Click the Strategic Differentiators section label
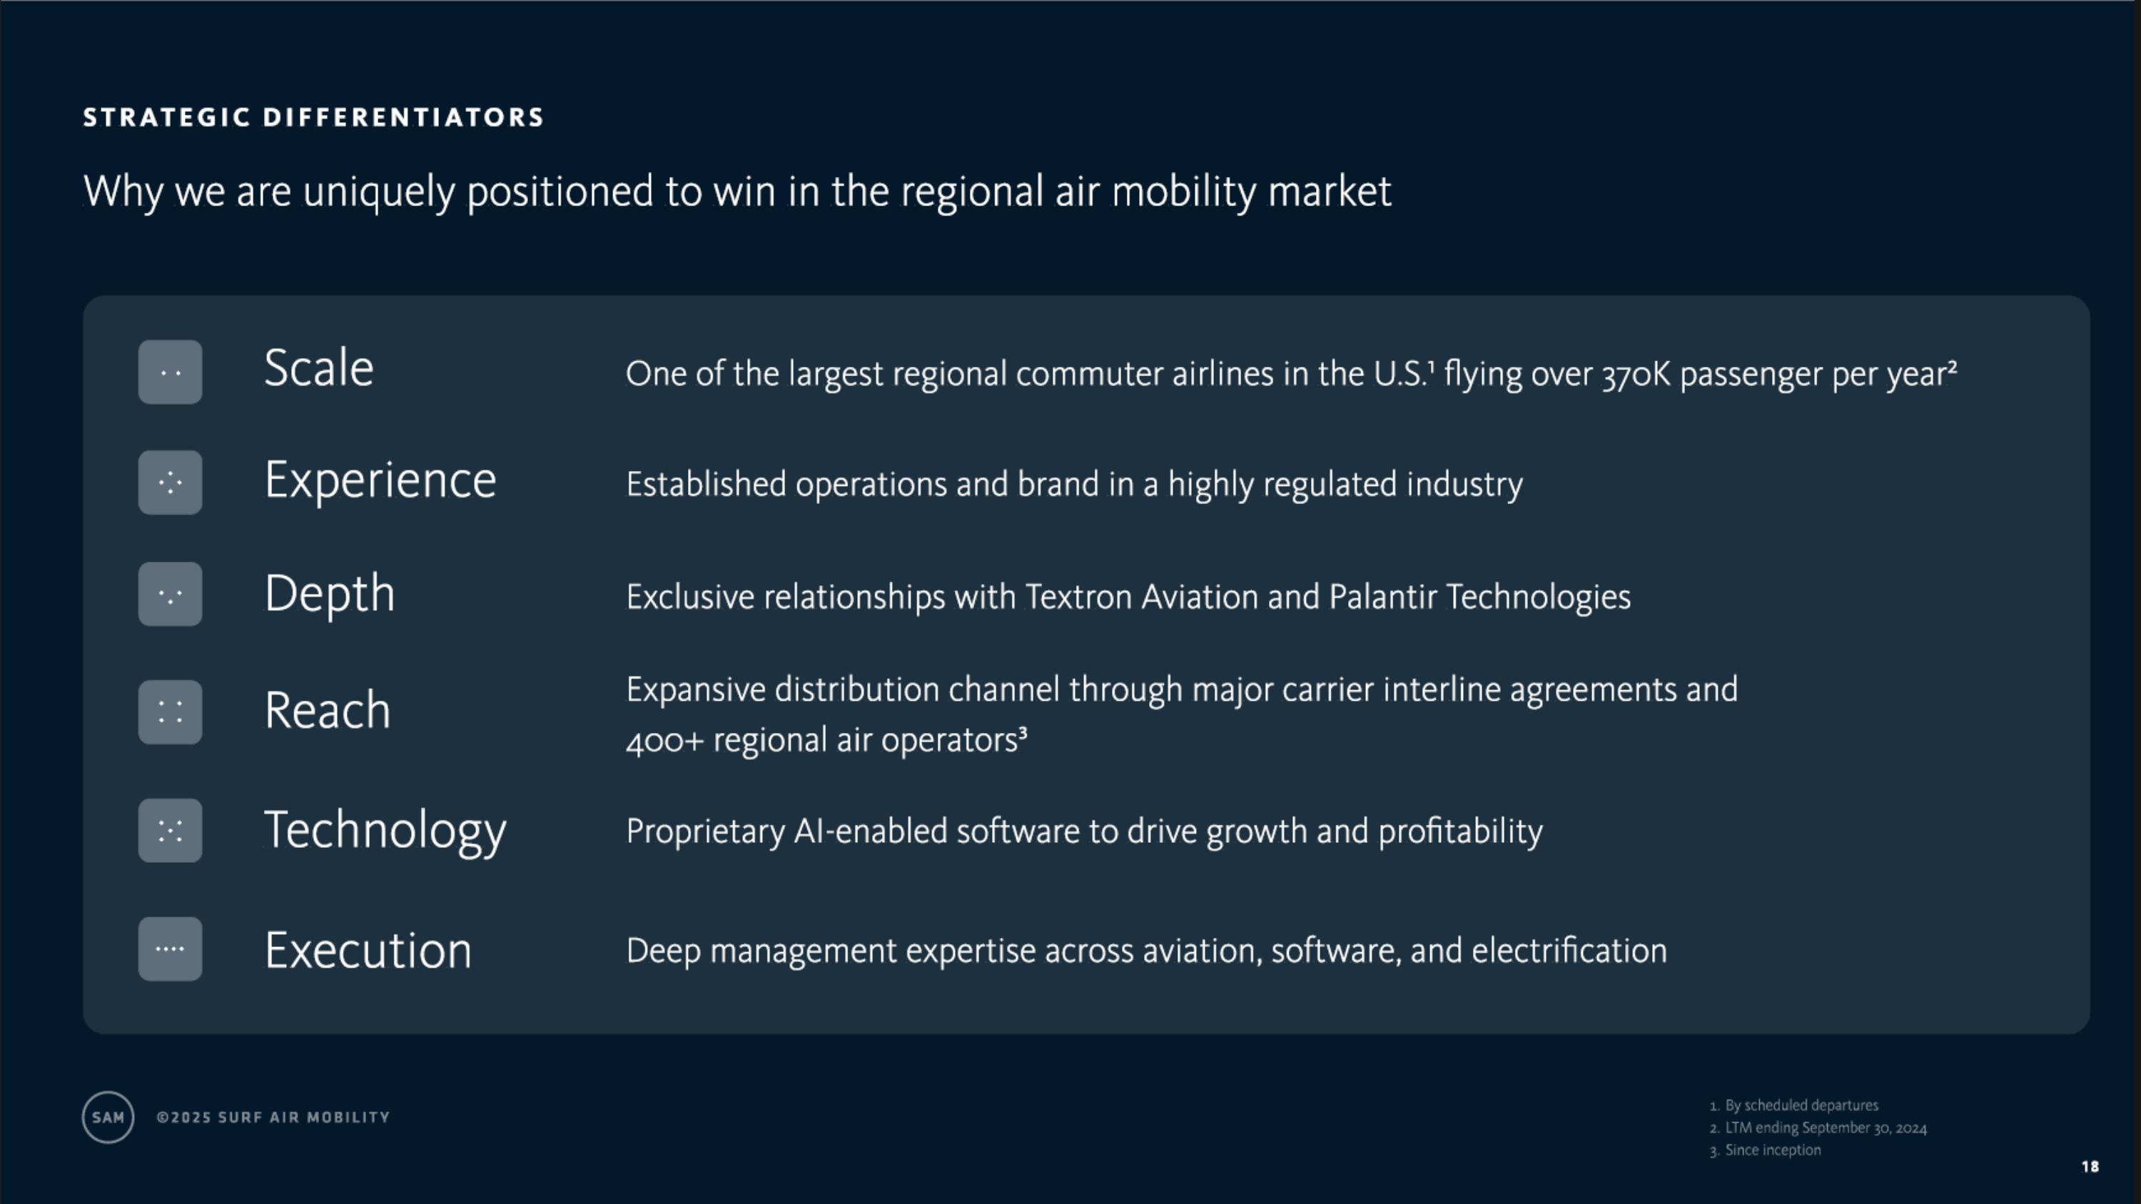Screen dimensions: 2141x1204 click(x=313, y=118)
